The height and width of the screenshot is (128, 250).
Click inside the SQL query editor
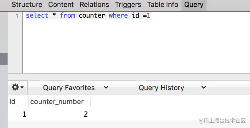[126, 44]
